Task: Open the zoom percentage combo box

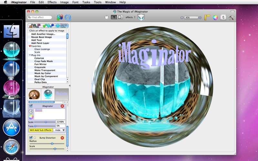Action: tap(191, 18)
